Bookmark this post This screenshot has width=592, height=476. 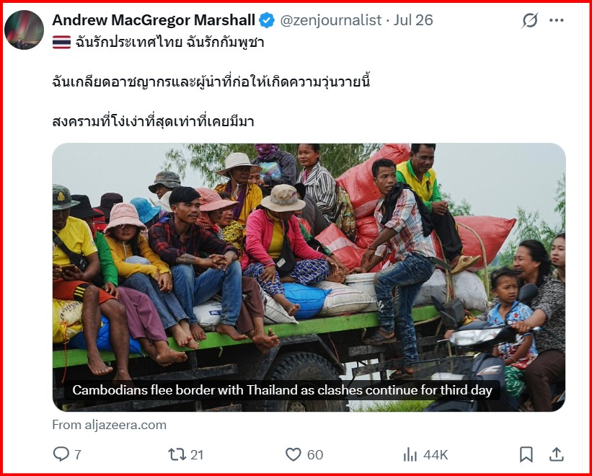coord(526,454)
